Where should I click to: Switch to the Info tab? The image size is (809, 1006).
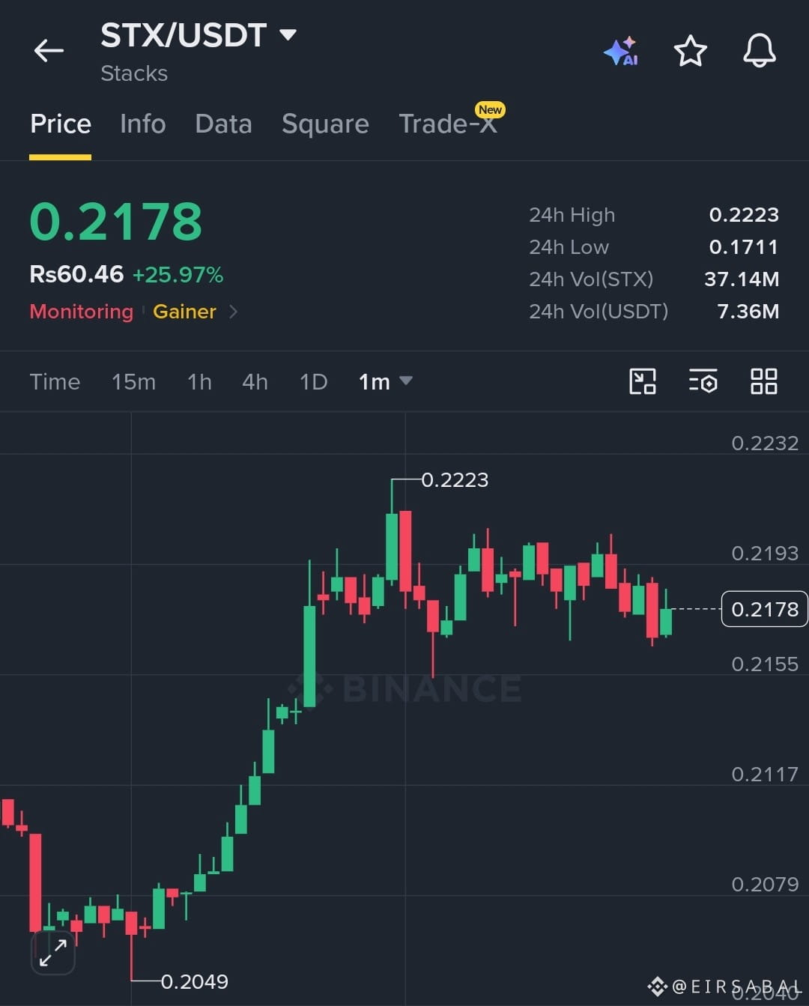pyautogui.click(x=142, y=124)
